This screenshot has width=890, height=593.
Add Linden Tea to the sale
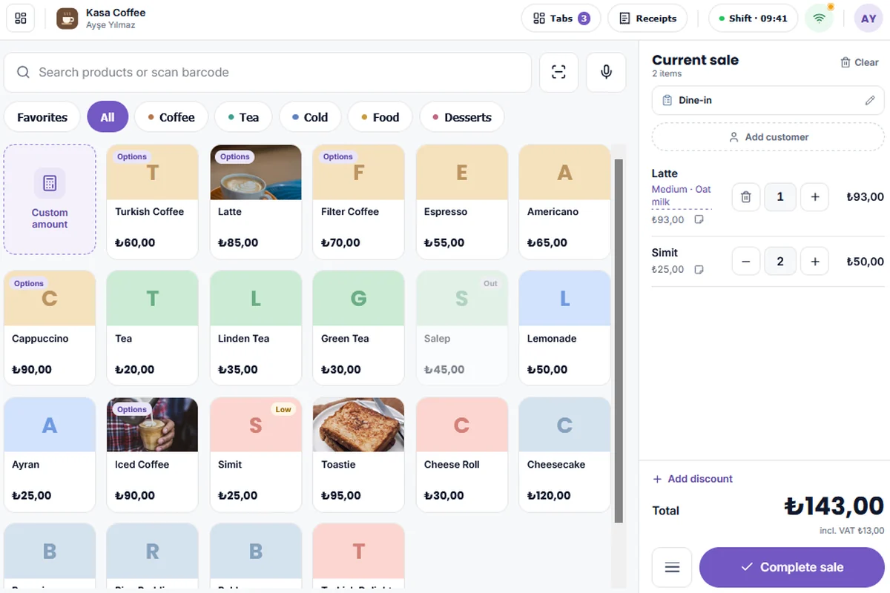click(256, 328)
